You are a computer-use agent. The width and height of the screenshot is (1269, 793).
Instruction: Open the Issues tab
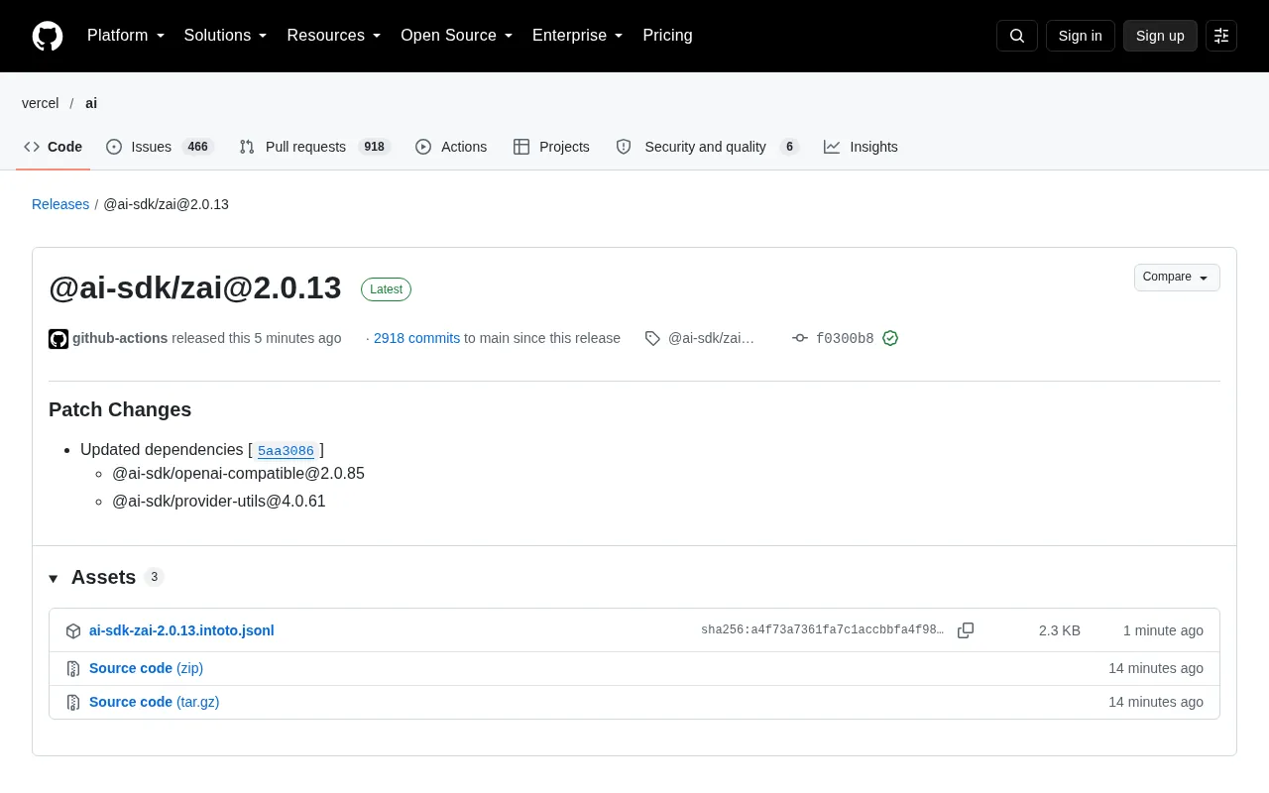coord(160,147)
